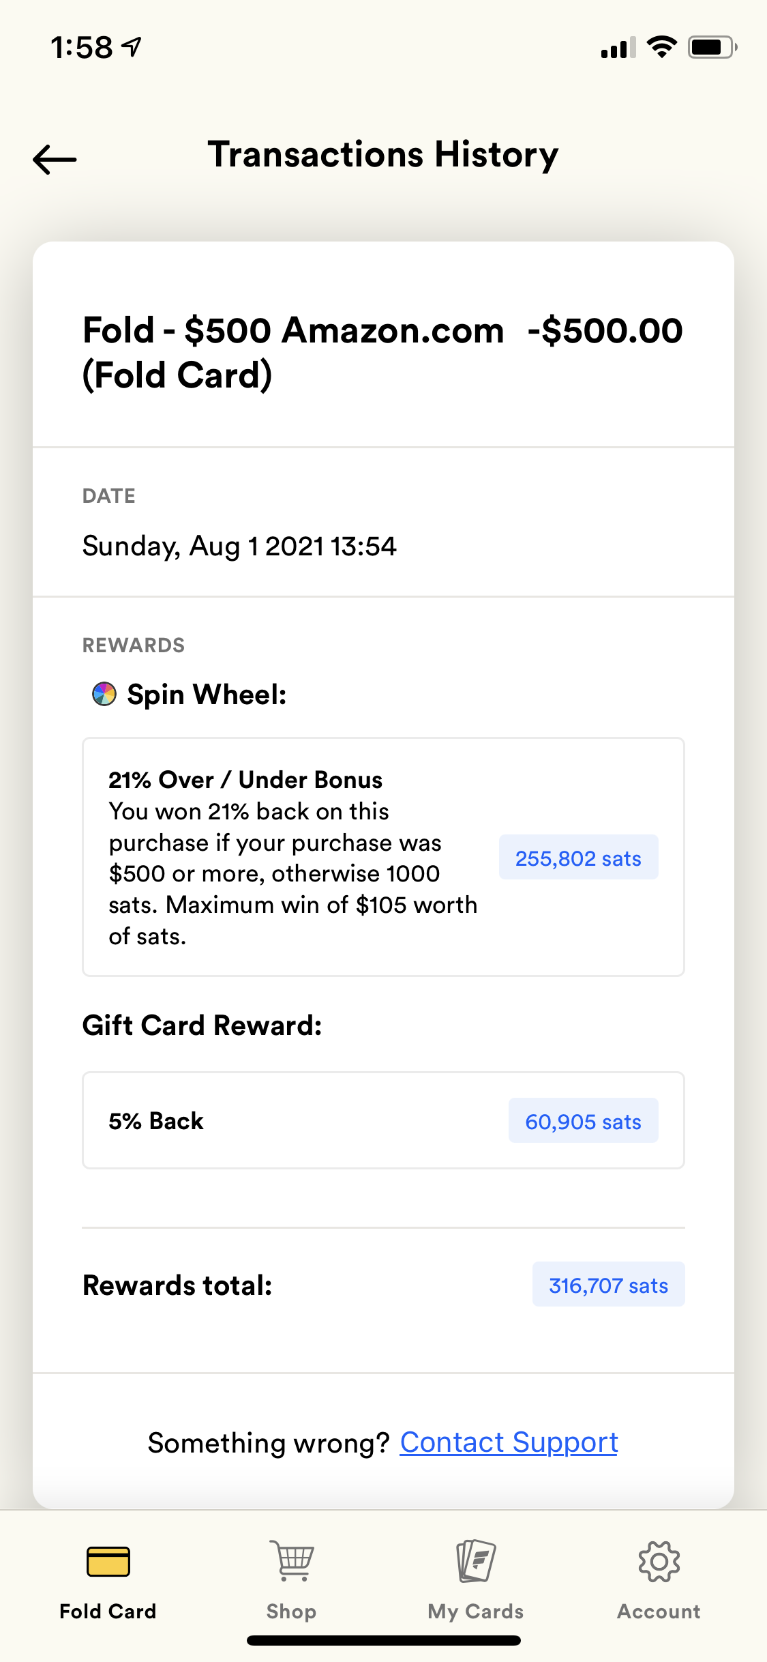This screenshot has height=1662, width=767.
Task: Tap the cellular signal bars
Action: click(x=618, y=48)
